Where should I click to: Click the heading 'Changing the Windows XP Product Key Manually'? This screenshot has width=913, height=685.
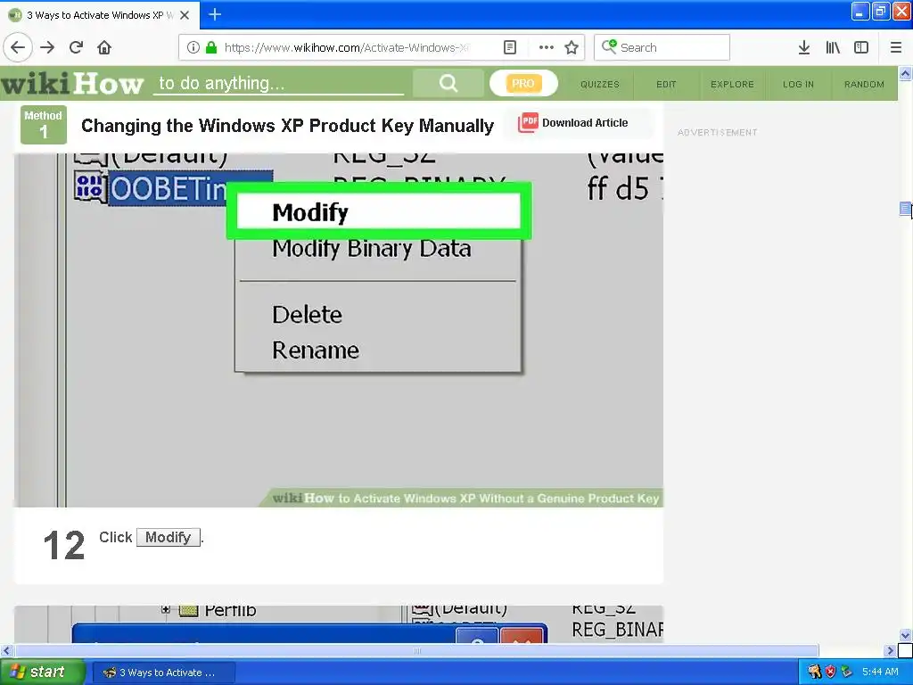click(x=287, y=125)
